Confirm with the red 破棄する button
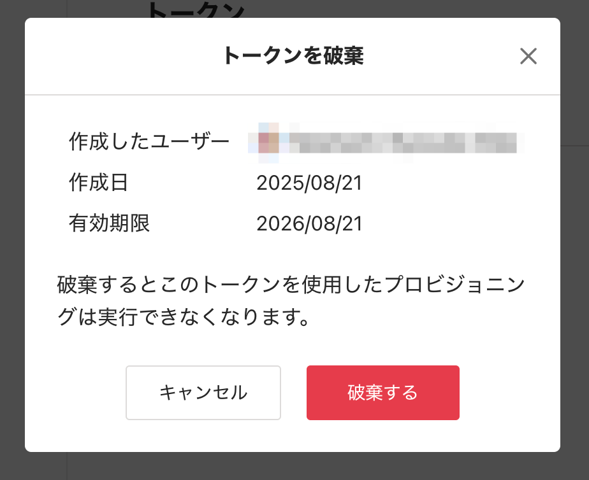Image resolution: width=589 pixels, height=480 pixels. (x=382, y=393)
